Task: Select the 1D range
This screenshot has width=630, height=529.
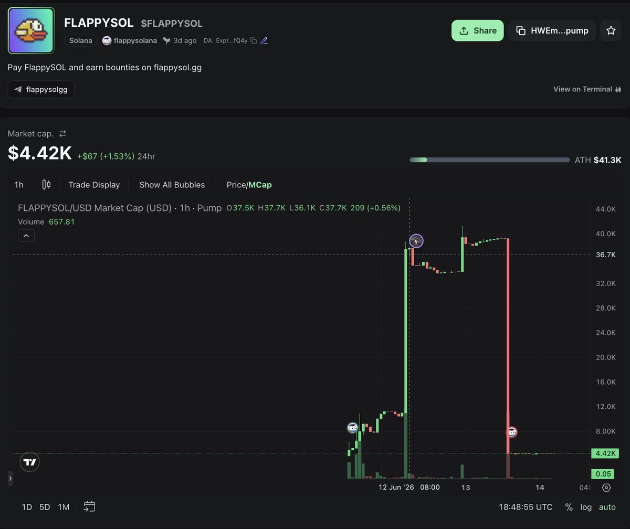Action: (x=27, y=507)
